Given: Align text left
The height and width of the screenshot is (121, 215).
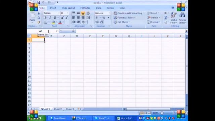Looking at the screenshot, I should click(74, 17).
